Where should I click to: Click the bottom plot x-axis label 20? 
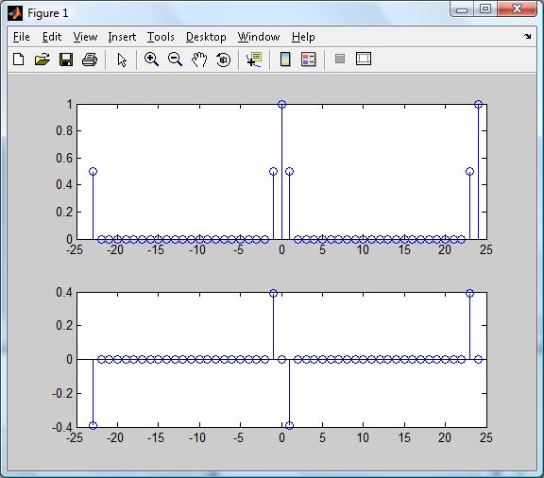[x=445, y=437]
